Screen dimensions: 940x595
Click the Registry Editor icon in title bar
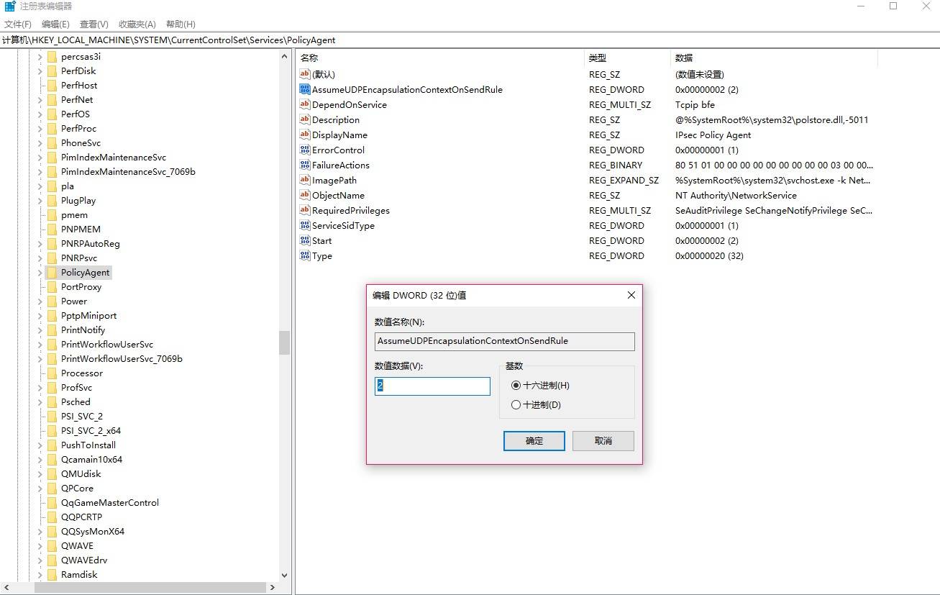pos(8,6)
